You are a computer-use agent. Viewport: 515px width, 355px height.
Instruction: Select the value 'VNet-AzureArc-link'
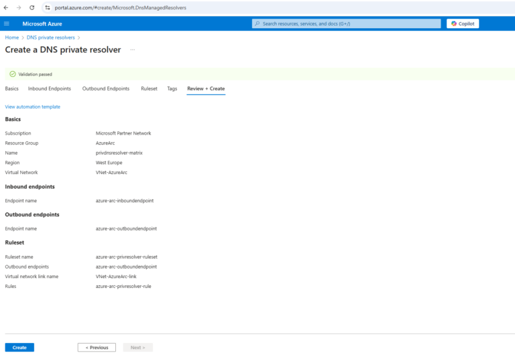click(x=116, y=277)
